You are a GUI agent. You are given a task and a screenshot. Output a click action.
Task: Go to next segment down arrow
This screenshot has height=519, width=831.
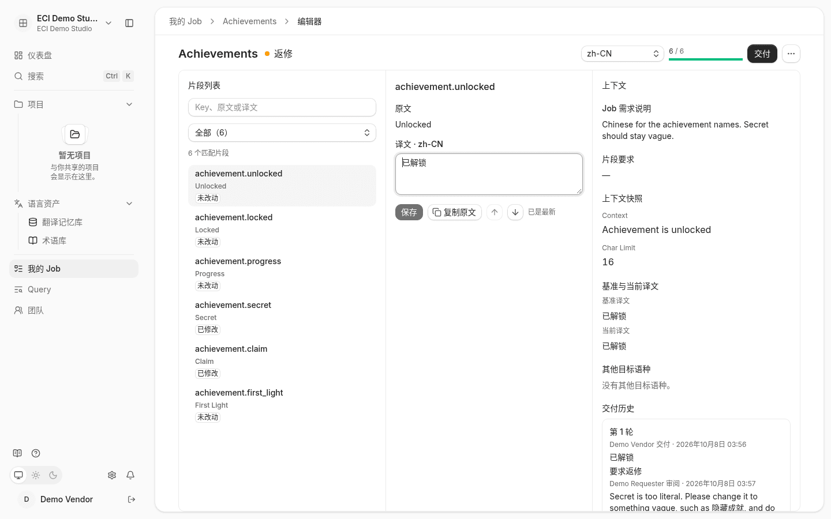pos(515,212)
